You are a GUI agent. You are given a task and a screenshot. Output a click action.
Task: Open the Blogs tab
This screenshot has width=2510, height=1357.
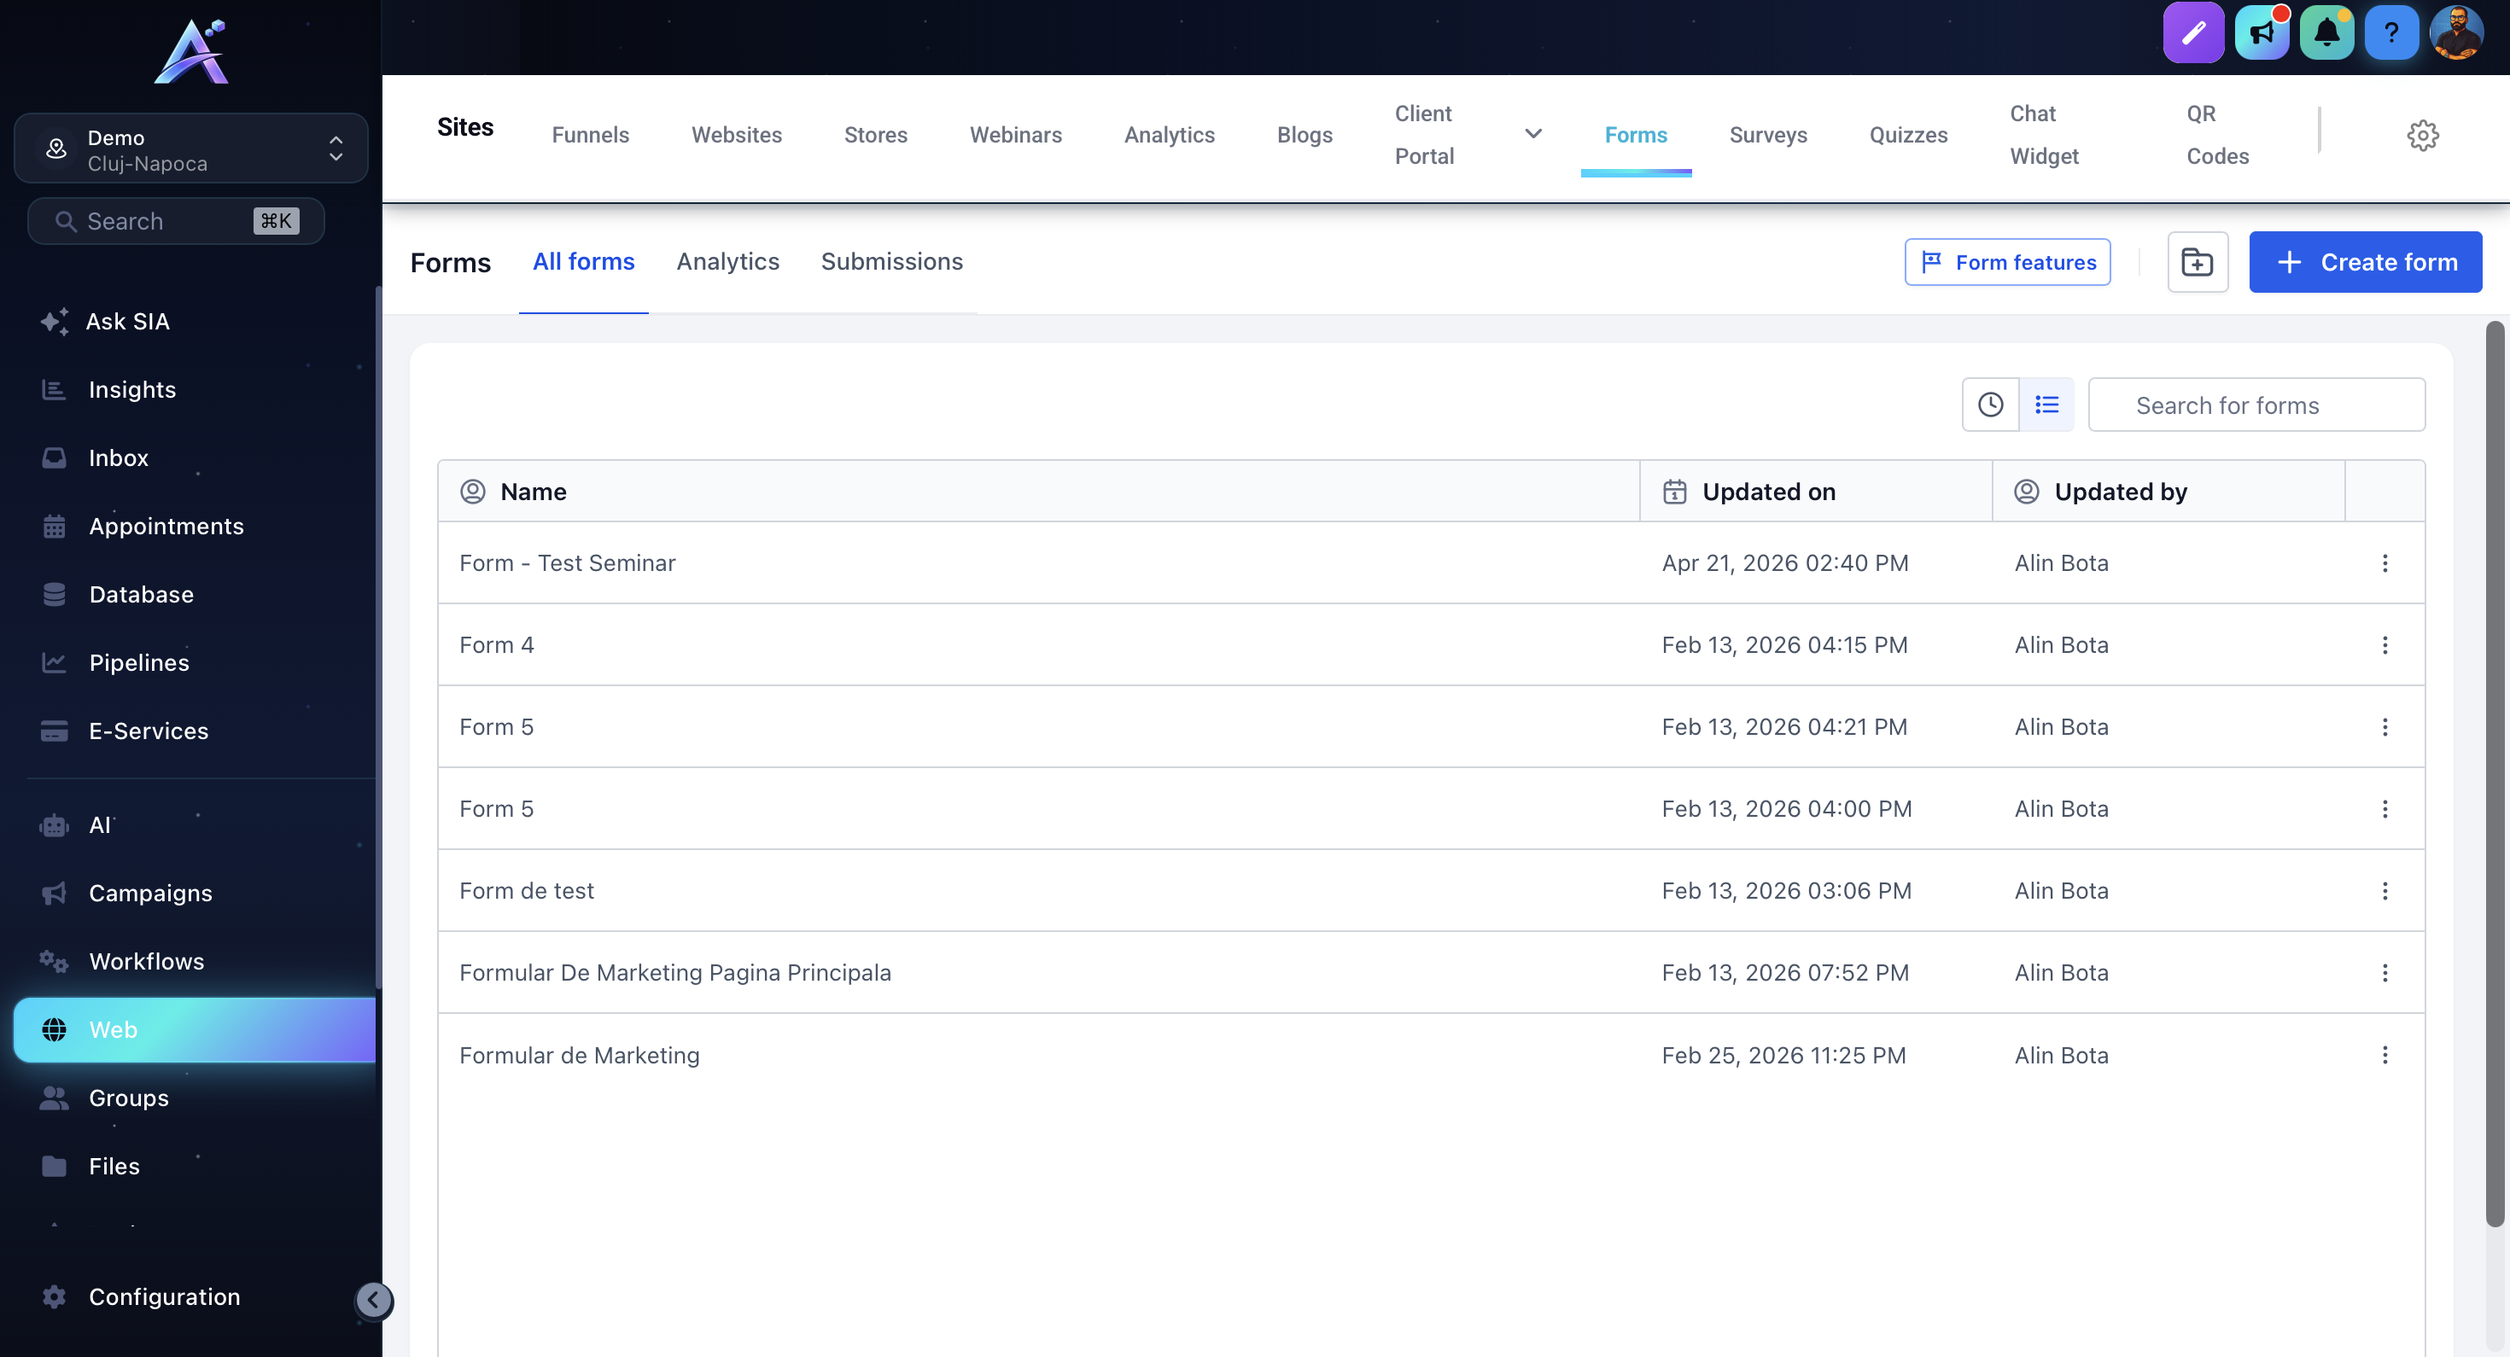[1305, 136]
